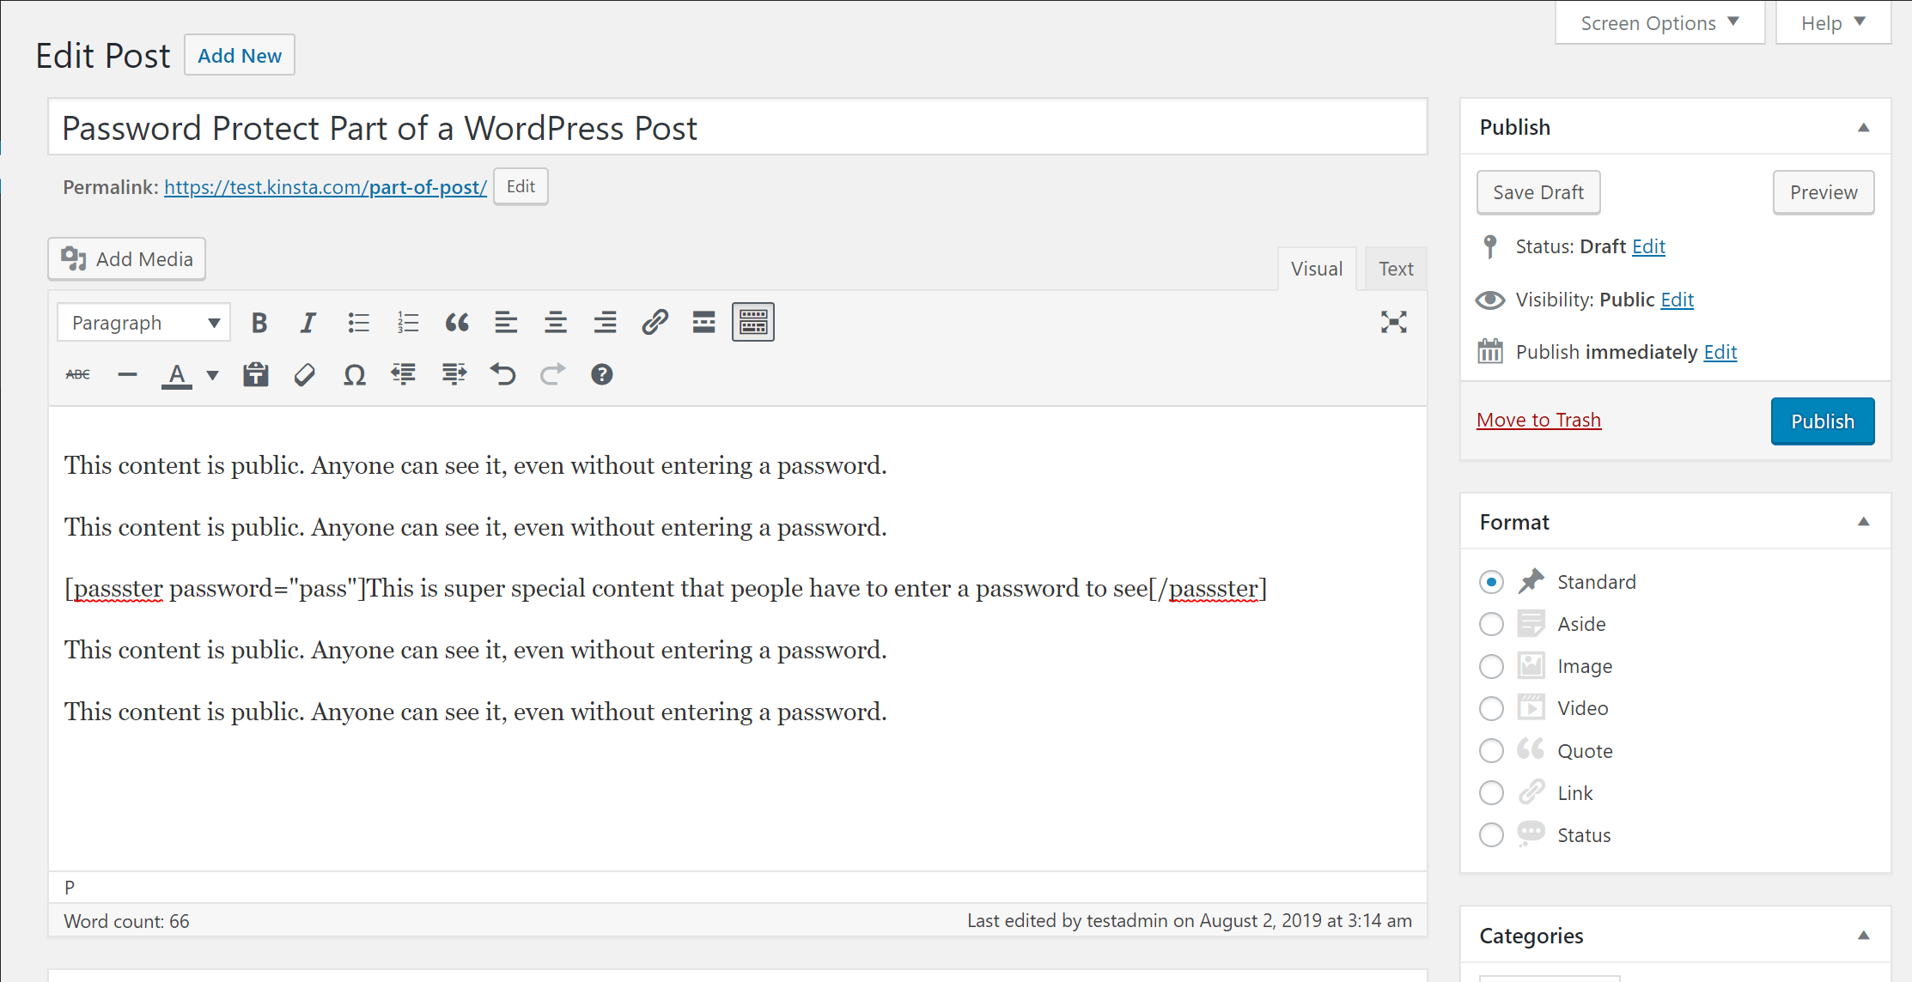
Task: Click the Undo icon
Action: (502, 374)
